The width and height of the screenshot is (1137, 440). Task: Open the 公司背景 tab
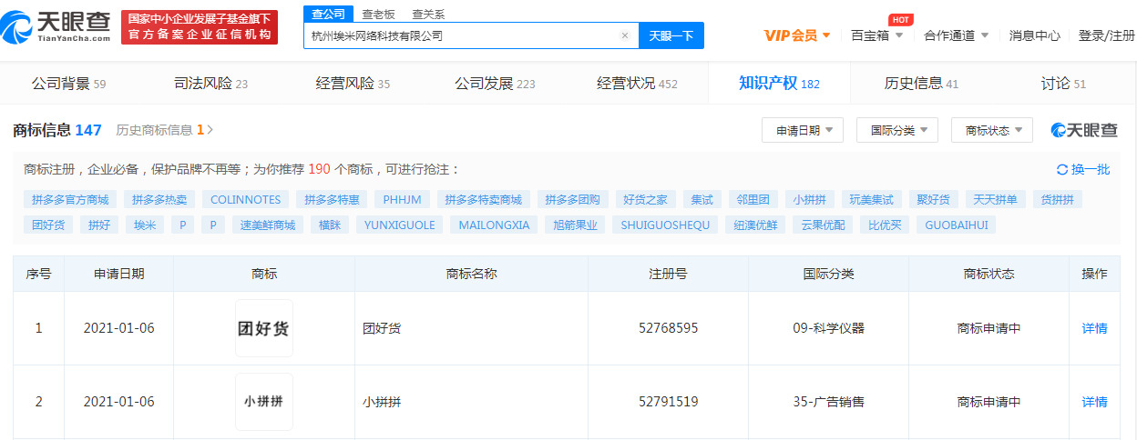[x=69, y=84]
